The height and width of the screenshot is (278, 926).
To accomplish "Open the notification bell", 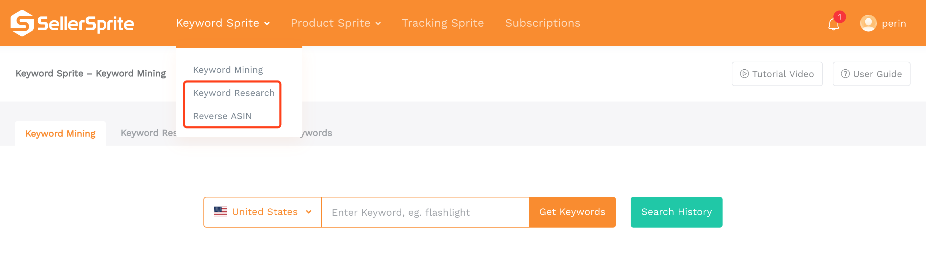I will point(833,24).
